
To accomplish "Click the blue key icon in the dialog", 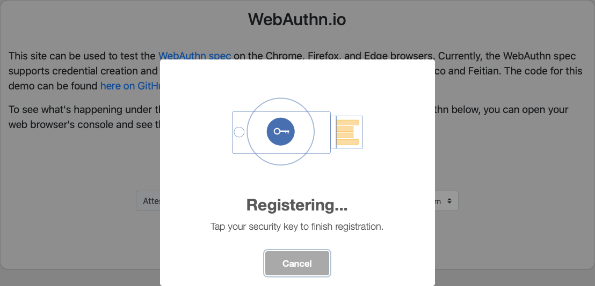I will (280, 132).
